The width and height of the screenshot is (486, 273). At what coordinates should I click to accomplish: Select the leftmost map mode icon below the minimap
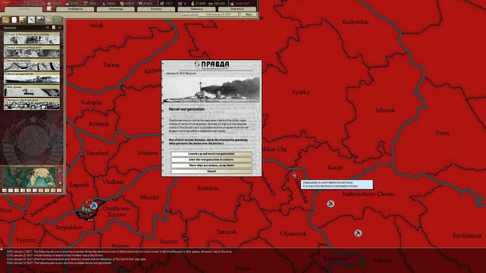coord(5,190)
